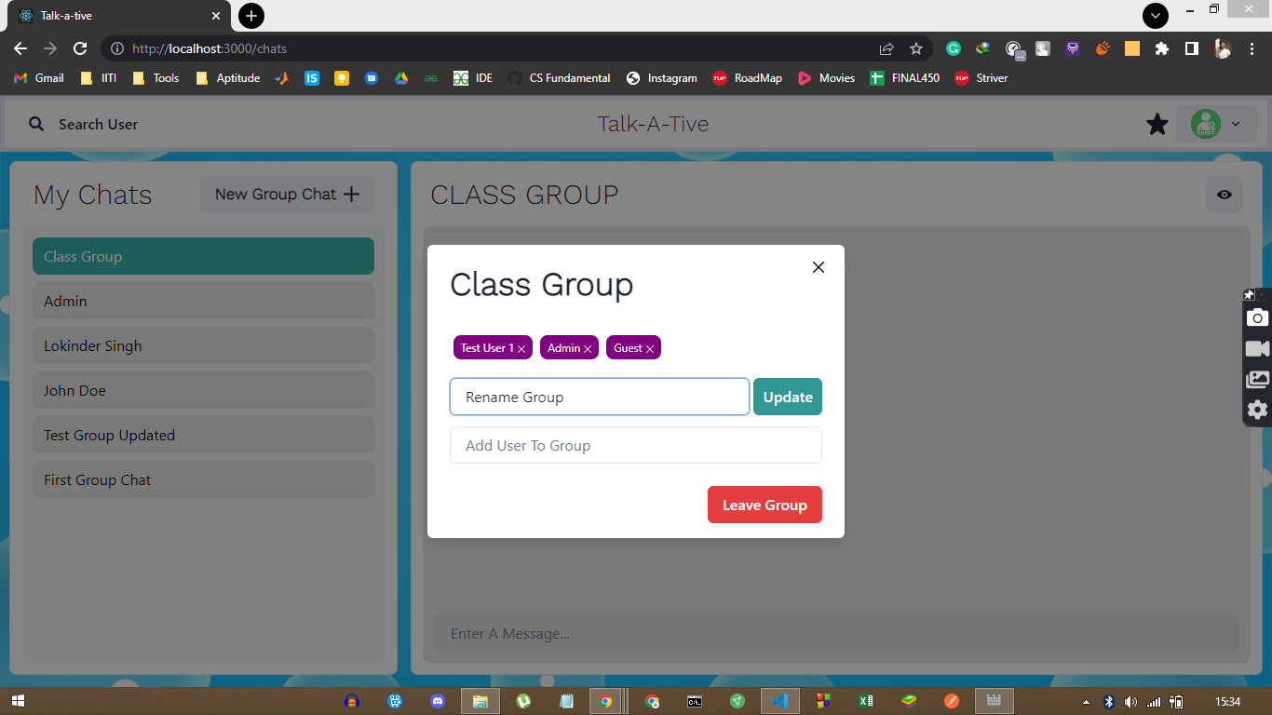Toggle the star icon in the Talk-A-Tive header
The width and height of the screenshot is (1272, 715).
(x=1157, y=123)
